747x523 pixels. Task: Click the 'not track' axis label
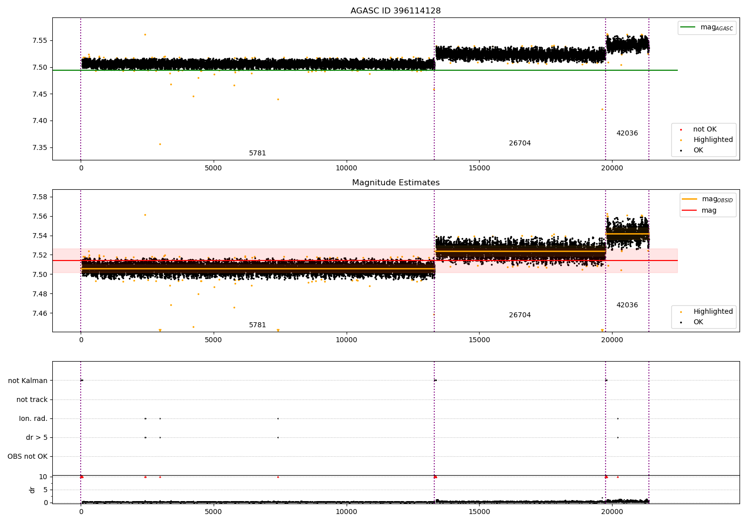point(32,400)
